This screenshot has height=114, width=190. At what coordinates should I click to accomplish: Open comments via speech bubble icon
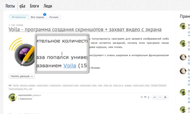pyautogui.click(x=145, y=97)
